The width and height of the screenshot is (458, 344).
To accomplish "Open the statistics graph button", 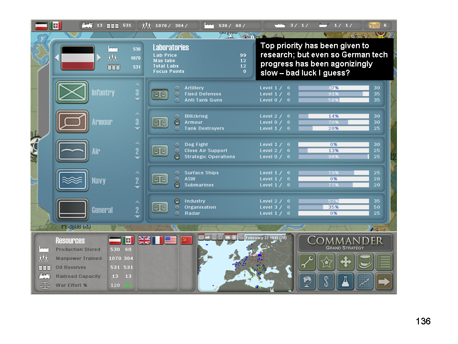I will point(364,281).
